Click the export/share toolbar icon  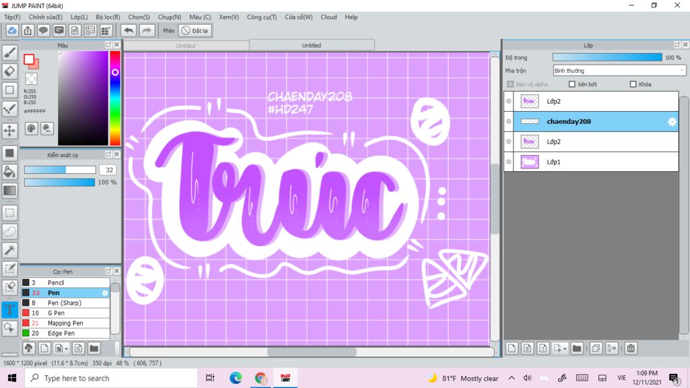coord(28,30)
